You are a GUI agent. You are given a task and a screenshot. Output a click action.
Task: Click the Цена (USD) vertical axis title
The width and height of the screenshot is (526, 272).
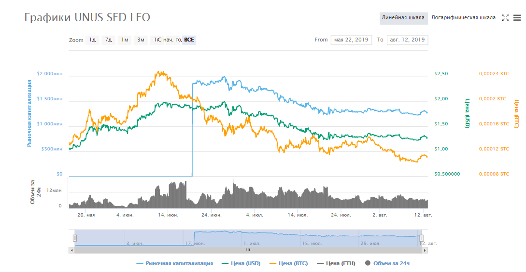tap(467, 113)
